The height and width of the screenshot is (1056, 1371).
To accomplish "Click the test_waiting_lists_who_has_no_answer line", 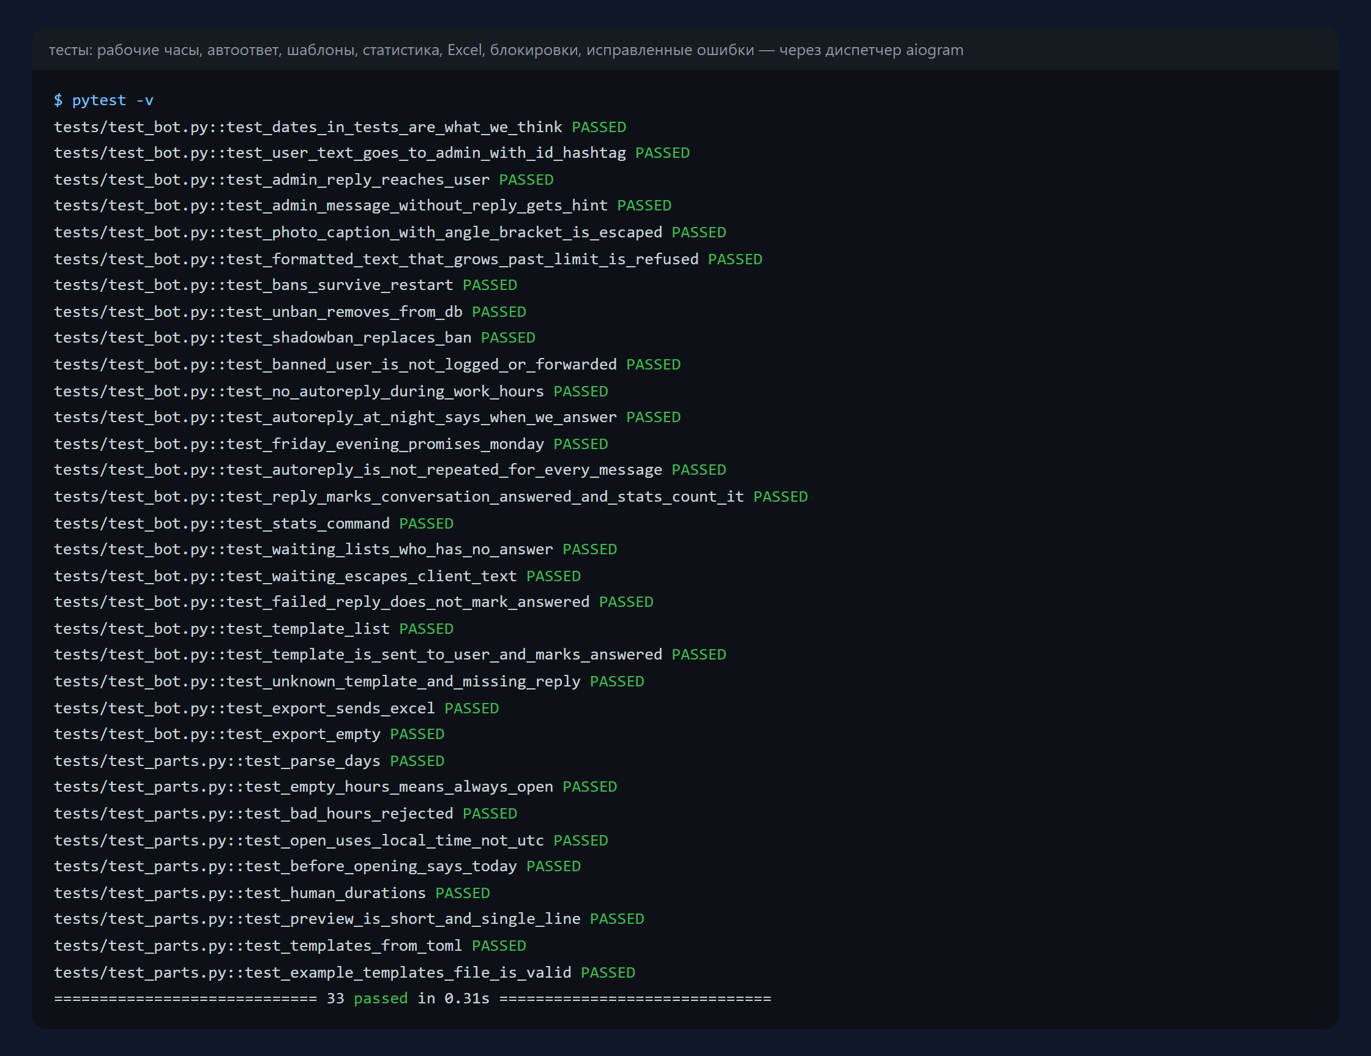I will [x=335, y=549].
